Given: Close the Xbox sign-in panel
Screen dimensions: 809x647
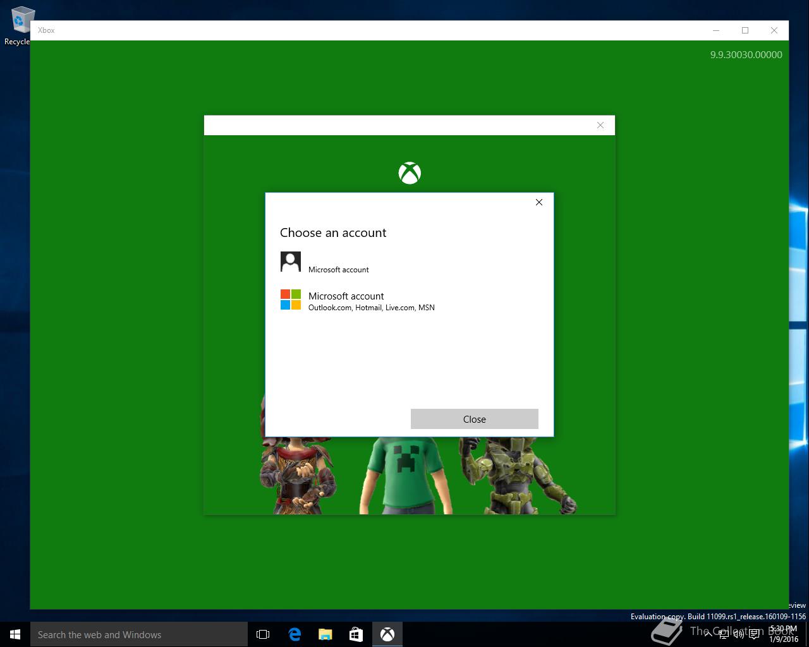Looking at the screenshot, I should (x=600, y=125).
